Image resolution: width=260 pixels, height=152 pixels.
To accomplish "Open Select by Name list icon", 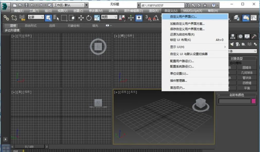I will click(x=56, y=17).
